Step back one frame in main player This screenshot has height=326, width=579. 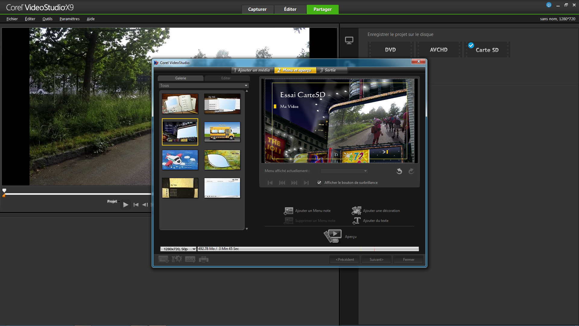145,205
